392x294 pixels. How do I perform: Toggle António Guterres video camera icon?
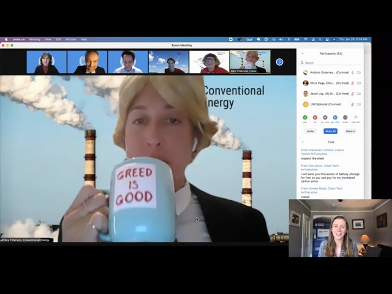click(359, 72)
